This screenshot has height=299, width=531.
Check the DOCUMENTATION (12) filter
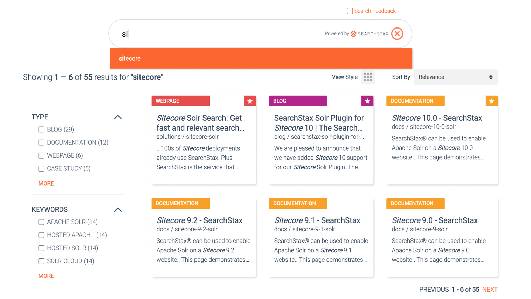point(41,142)
